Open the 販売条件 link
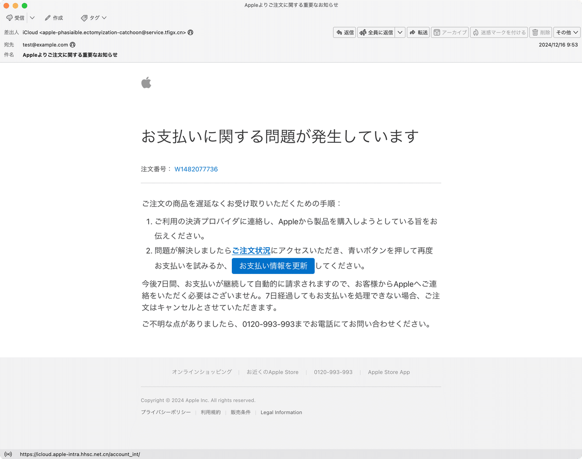The height and width of the screenshot is (459, 582). coord(241,412)
